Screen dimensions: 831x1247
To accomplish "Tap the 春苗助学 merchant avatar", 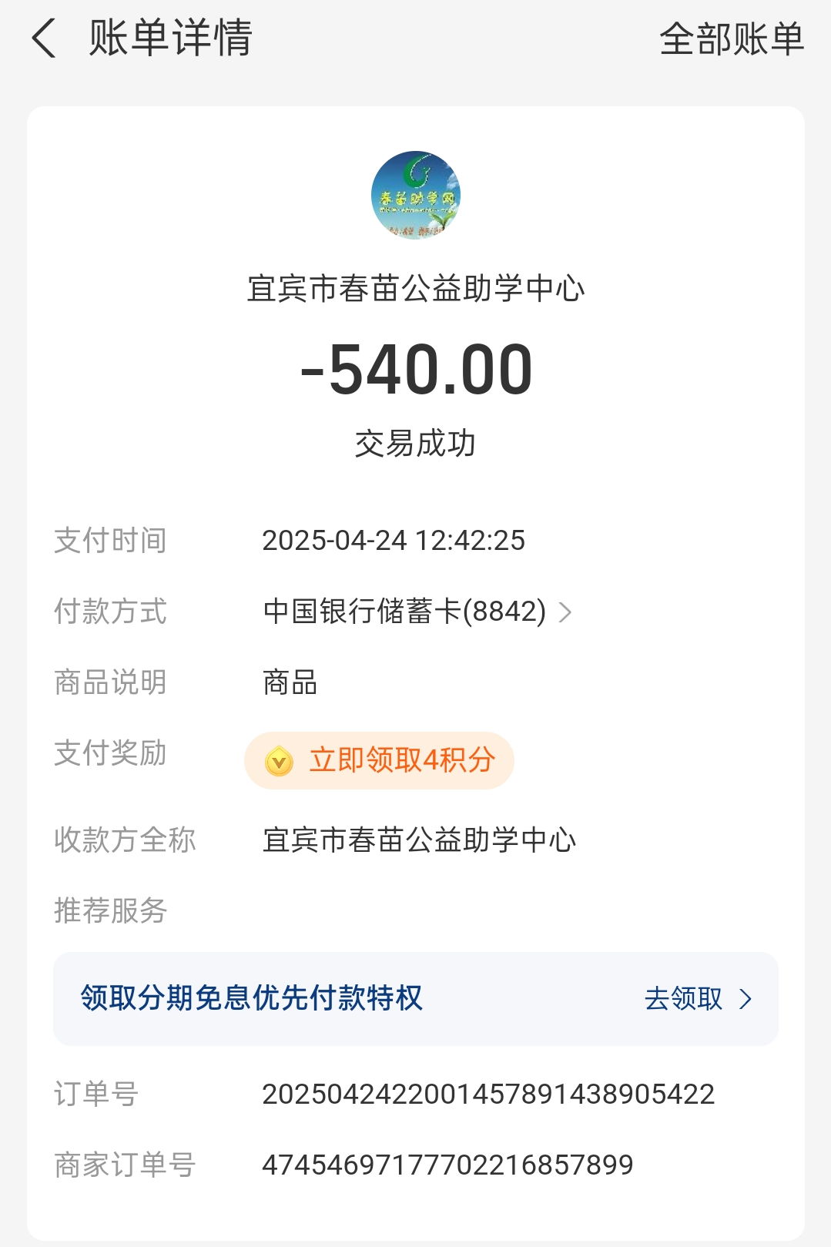I will point(416,195).
